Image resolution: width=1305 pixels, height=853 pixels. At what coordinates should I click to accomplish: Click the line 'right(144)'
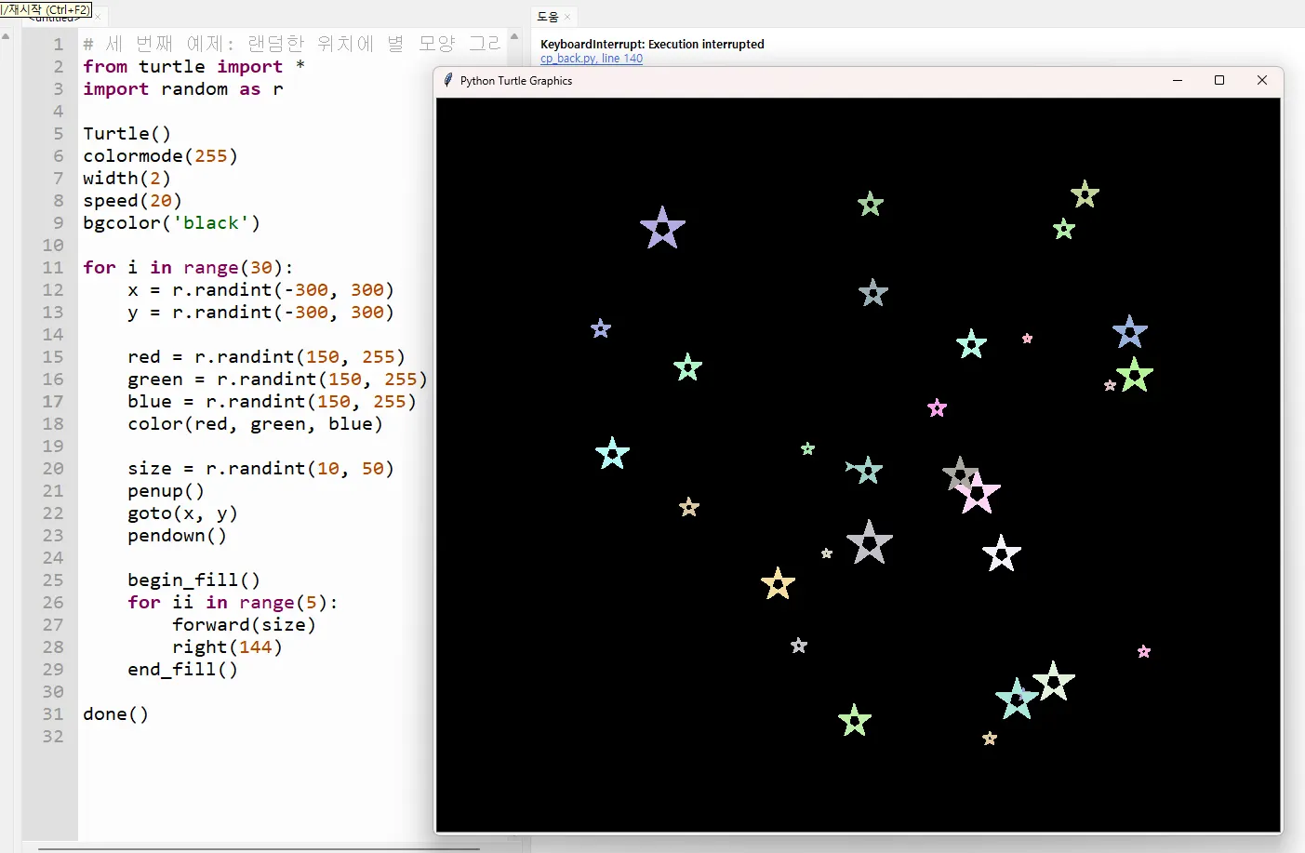tap(227, 646)
